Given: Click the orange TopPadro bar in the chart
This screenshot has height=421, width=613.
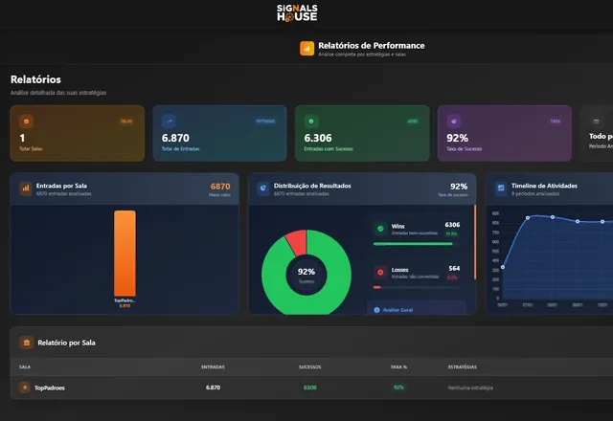Looking at the screenshot, I should pyautogui.click(x=125, y=254).
